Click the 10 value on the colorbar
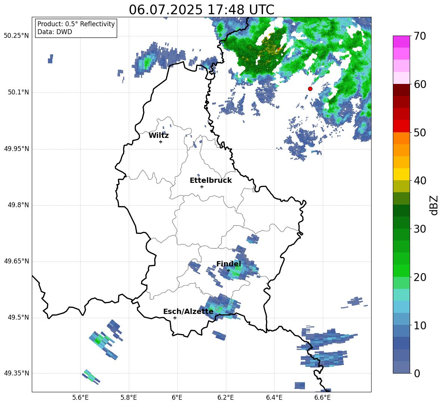The image size is (443, 405). [x=420, y=325]
